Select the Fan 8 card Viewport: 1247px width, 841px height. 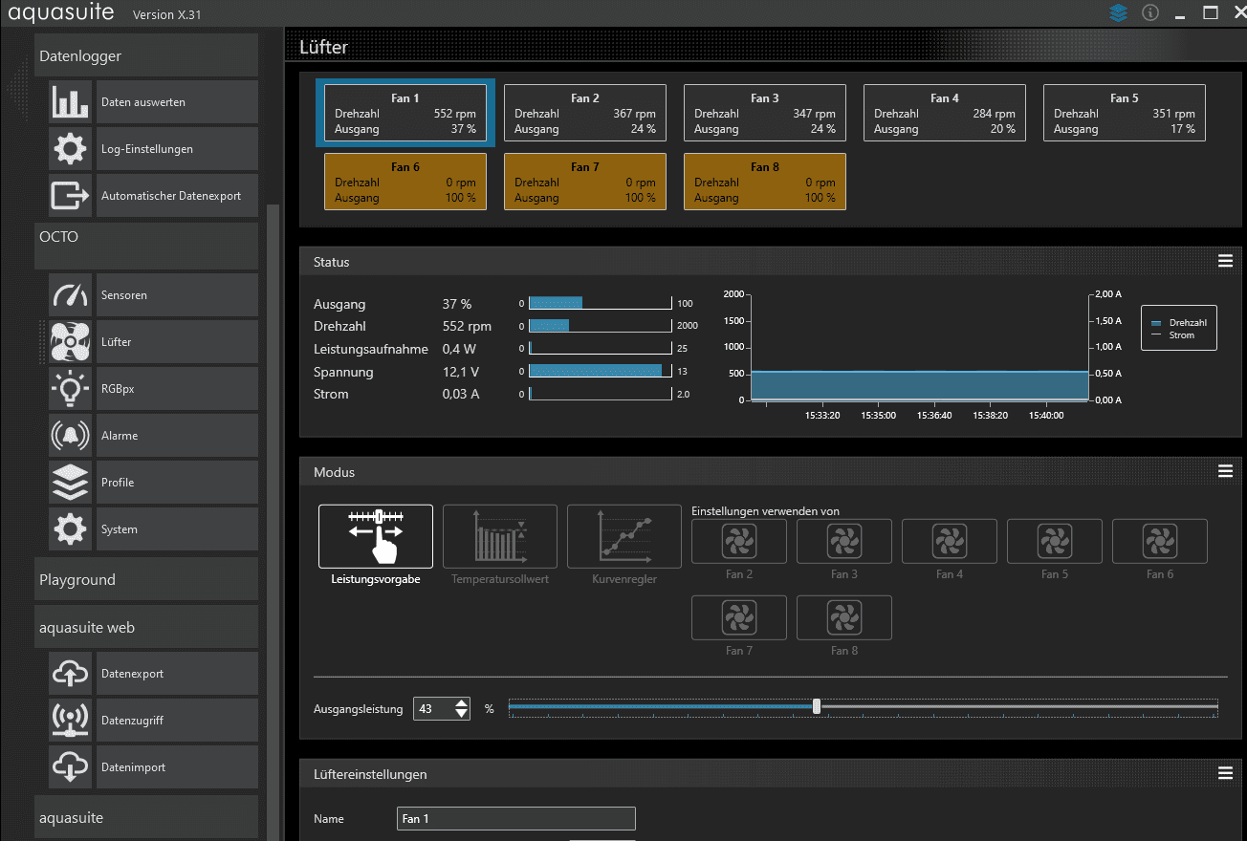click(765, 182)
